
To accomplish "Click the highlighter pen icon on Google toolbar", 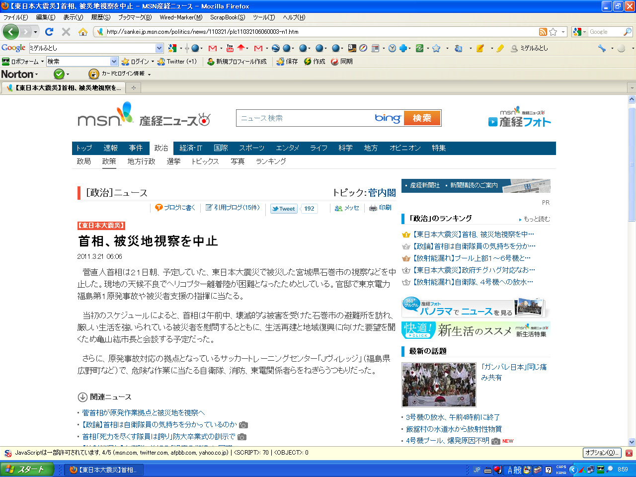I will 500,48.
